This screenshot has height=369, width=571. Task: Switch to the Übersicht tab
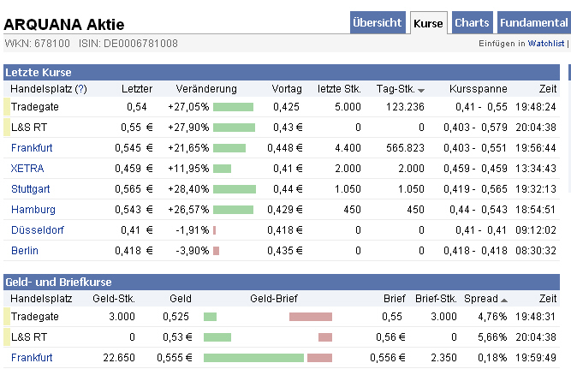point(377,23)
